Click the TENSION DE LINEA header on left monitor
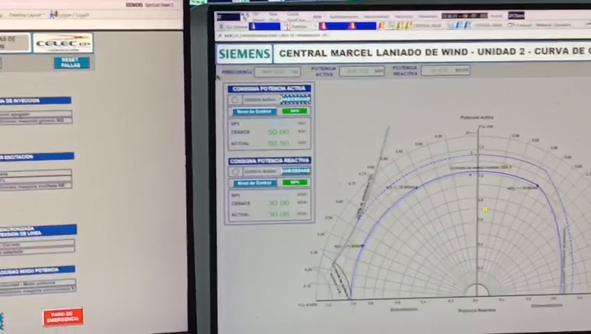 [x=38, y=230]
